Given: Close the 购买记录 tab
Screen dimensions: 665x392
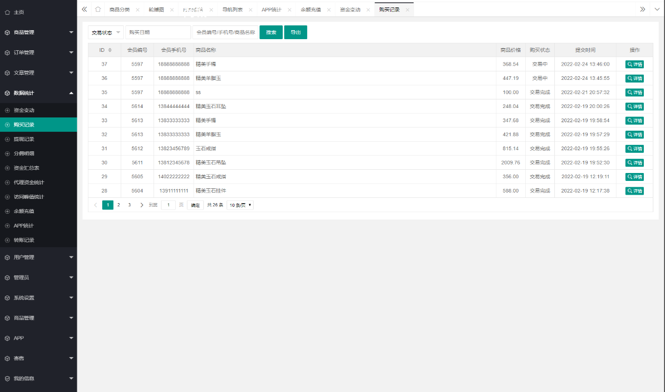Looking at the screenshot, I should pos(408,10).
